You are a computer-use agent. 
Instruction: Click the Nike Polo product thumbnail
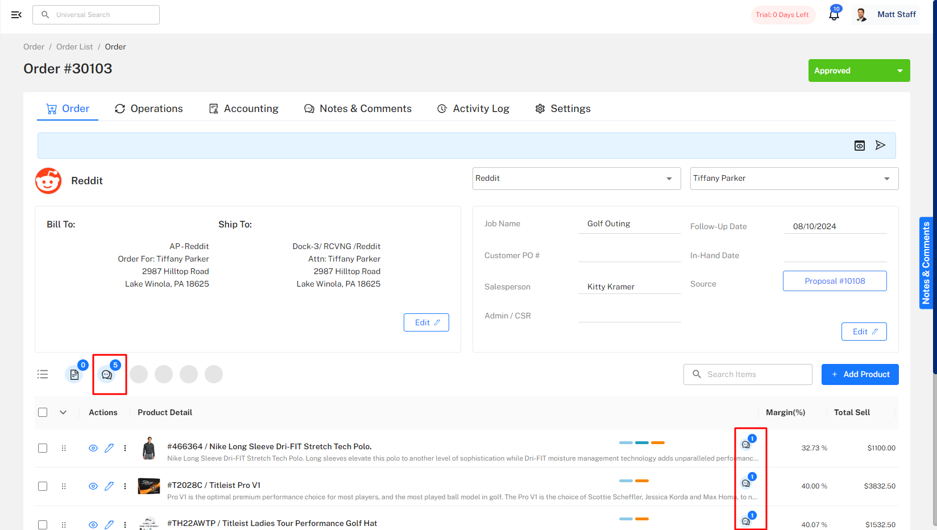tap(149, 448)
